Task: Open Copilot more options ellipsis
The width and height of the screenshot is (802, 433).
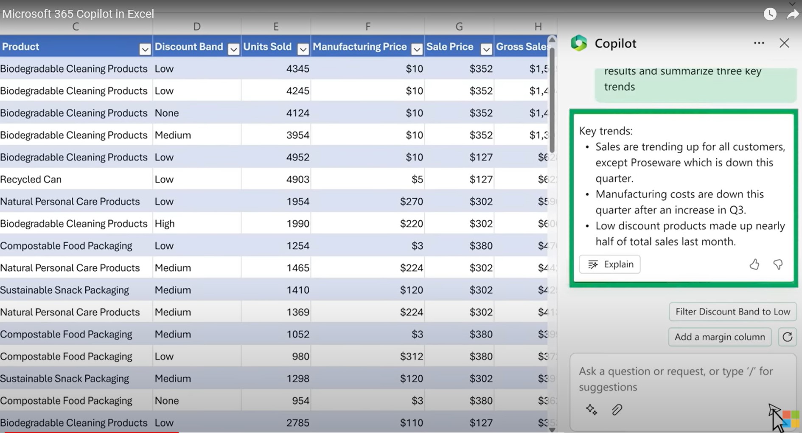Action: click(759, 43)
